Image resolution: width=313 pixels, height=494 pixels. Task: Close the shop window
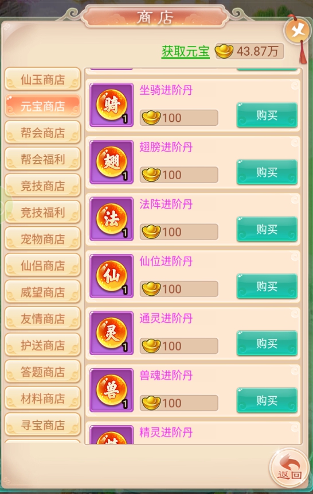pyautogui.click(x=298, y=30)
